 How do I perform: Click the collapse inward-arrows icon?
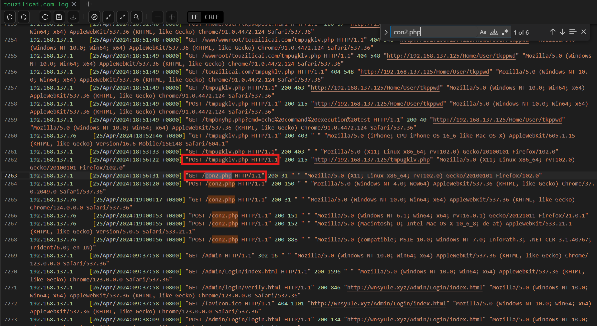click(x=108, y=17)
